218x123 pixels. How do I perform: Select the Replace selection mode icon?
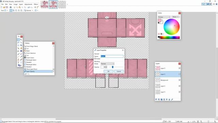[11, 11]
